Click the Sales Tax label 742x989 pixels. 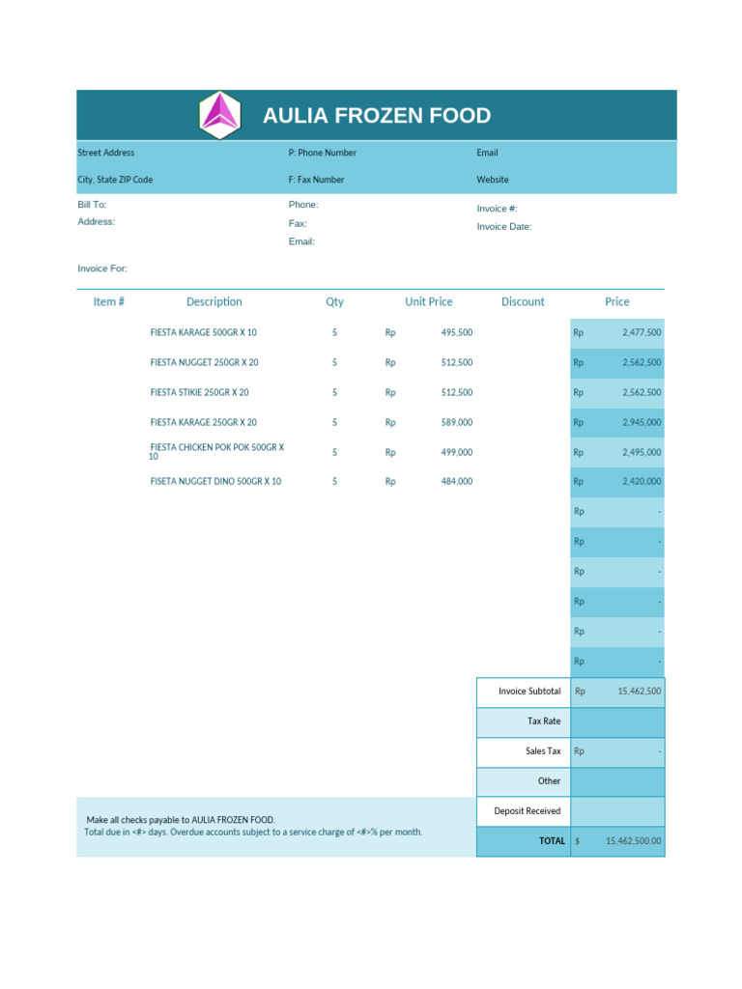click(543, 751)
